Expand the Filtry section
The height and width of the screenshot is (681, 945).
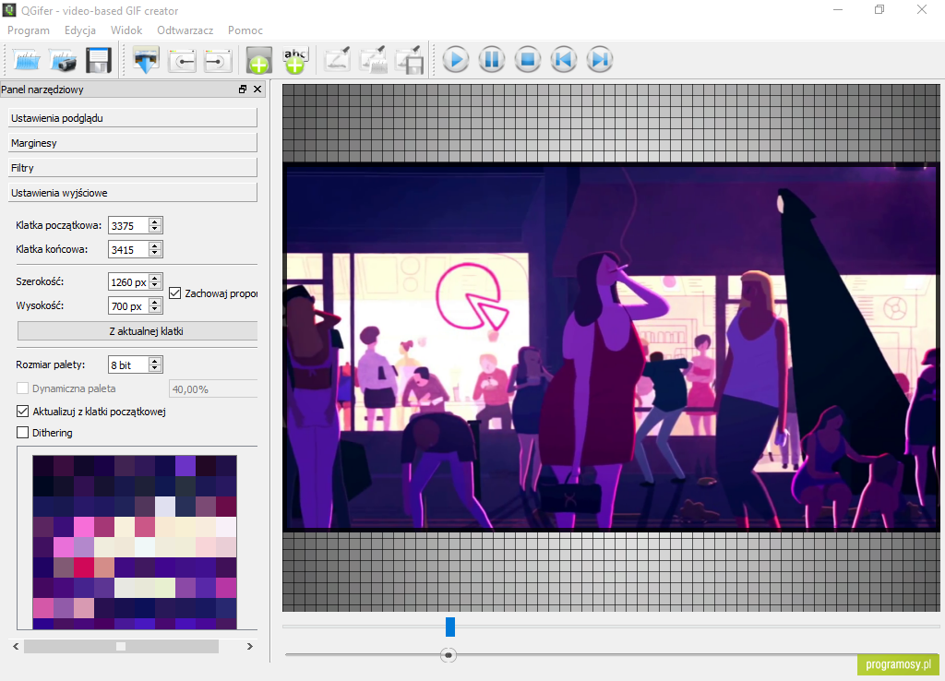click(x=133, y=168)
